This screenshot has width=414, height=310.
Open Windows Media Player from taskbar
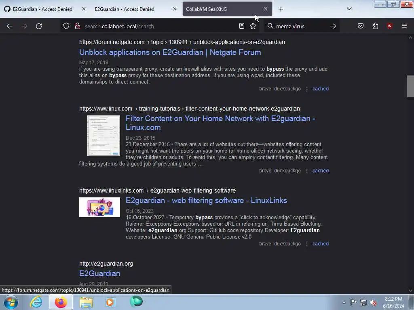(x=111, y=302)
